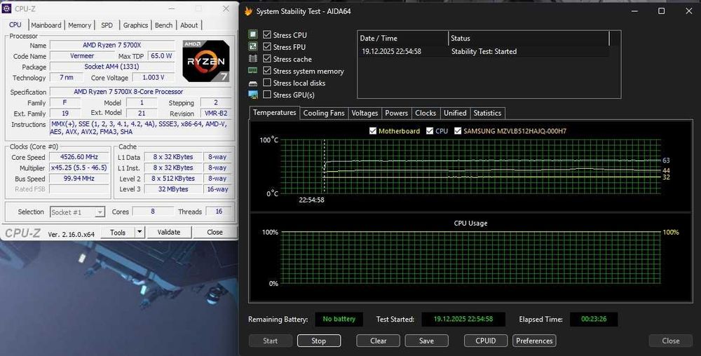701x356 pixels.
Task: Open the CPUID button in AIDA64
Action: (486, 341)
